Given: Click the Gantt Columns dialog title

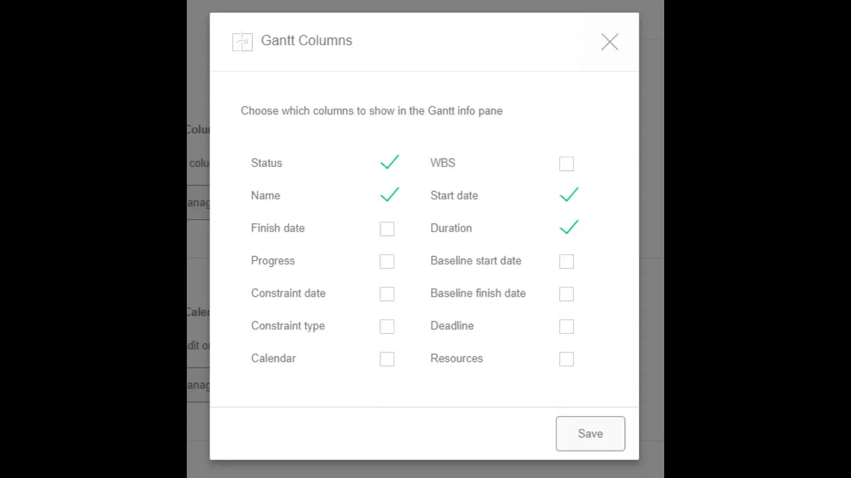Looking at the screenshot, I should click(x=306, y=40).
